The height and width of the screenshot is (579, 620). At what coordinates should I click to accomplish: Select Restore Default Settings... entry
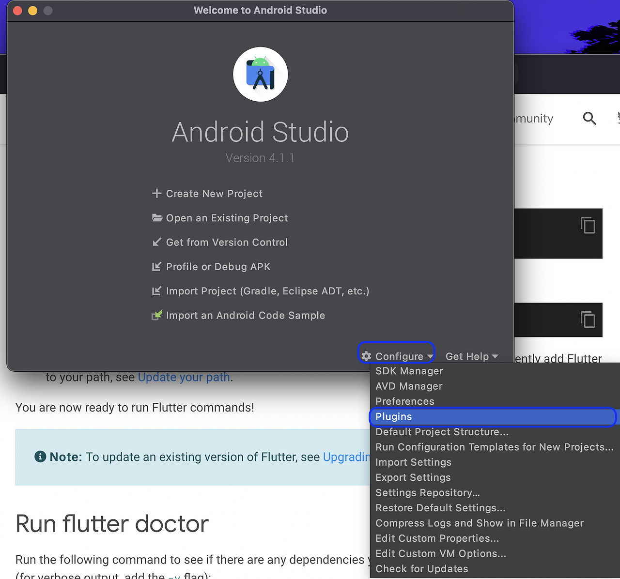point(495,508)
